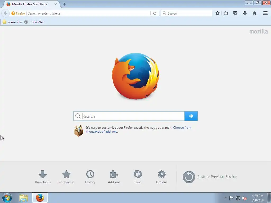Open the Windows Start menu
The height and width of the screenshot is (203, 271).
click(x=7, y=198)
